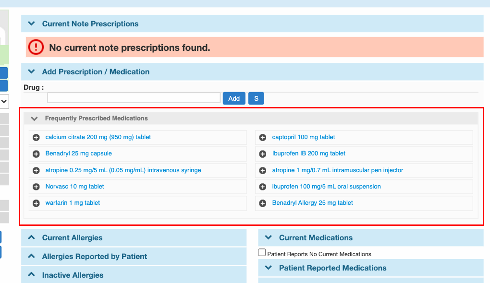The width and height of the screenshot is (490, 283).
Task: Check Patient Reports No Current Medications box
Action: tap(262, 253)
